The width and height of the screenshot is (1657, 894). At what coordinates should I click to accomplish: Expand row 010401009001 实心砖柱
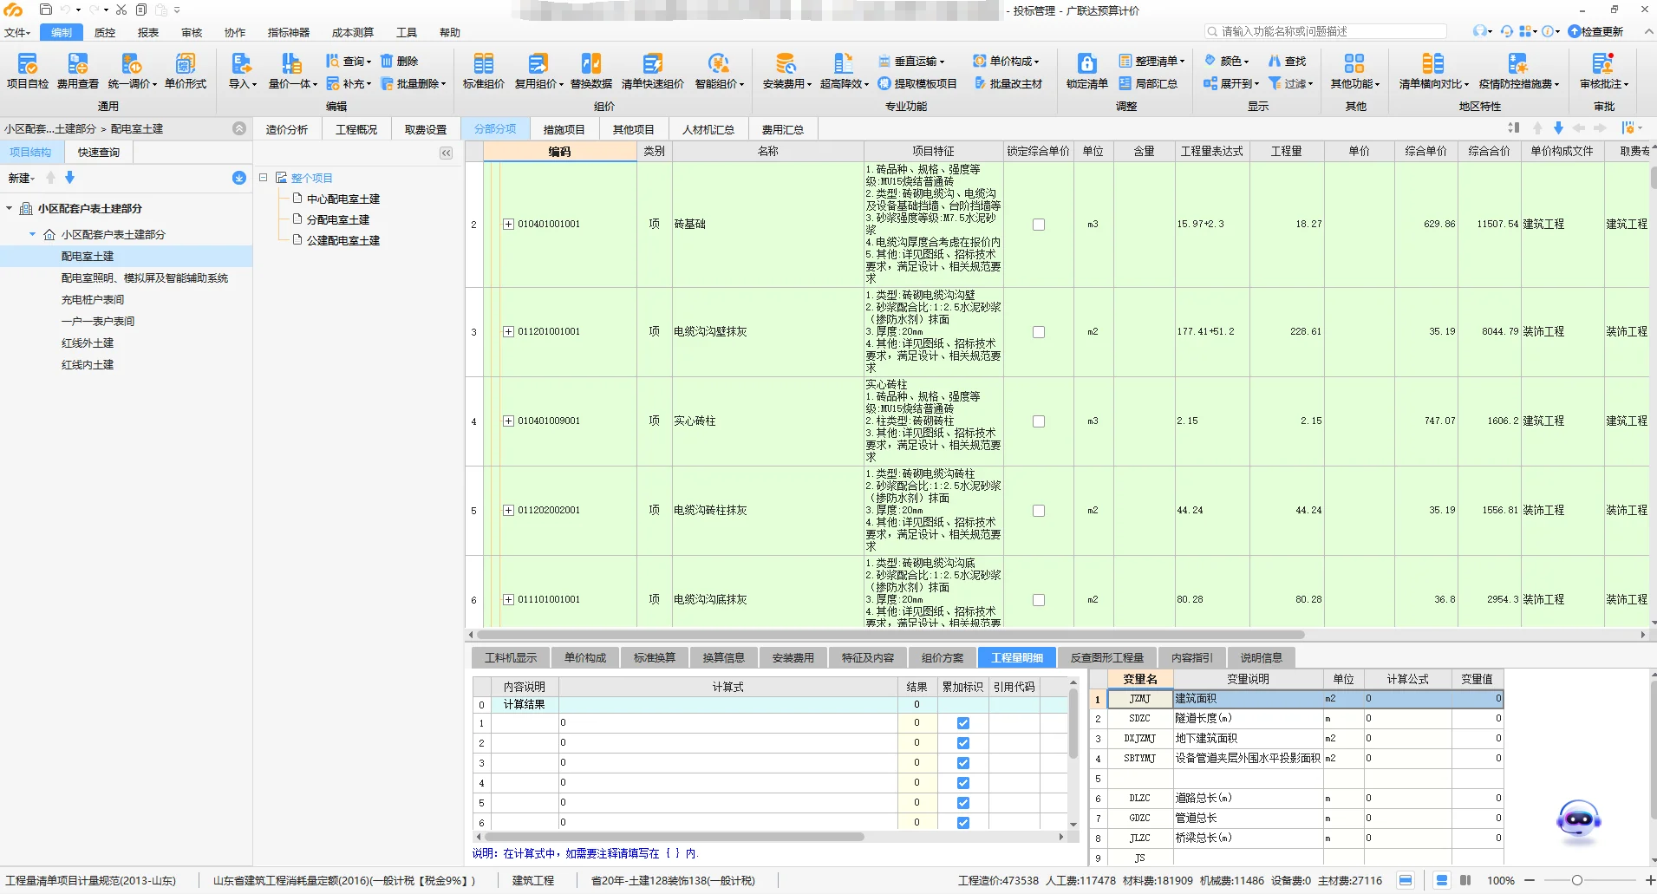tap(508, 421)
